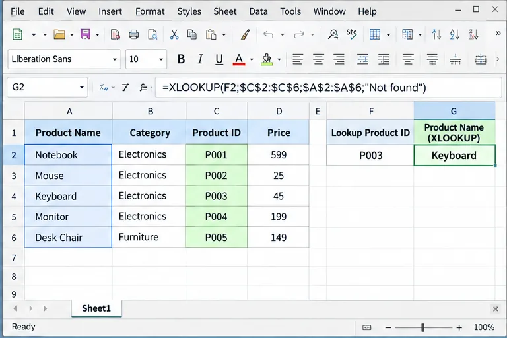Open the folder icon to open a file

[59, 34]
